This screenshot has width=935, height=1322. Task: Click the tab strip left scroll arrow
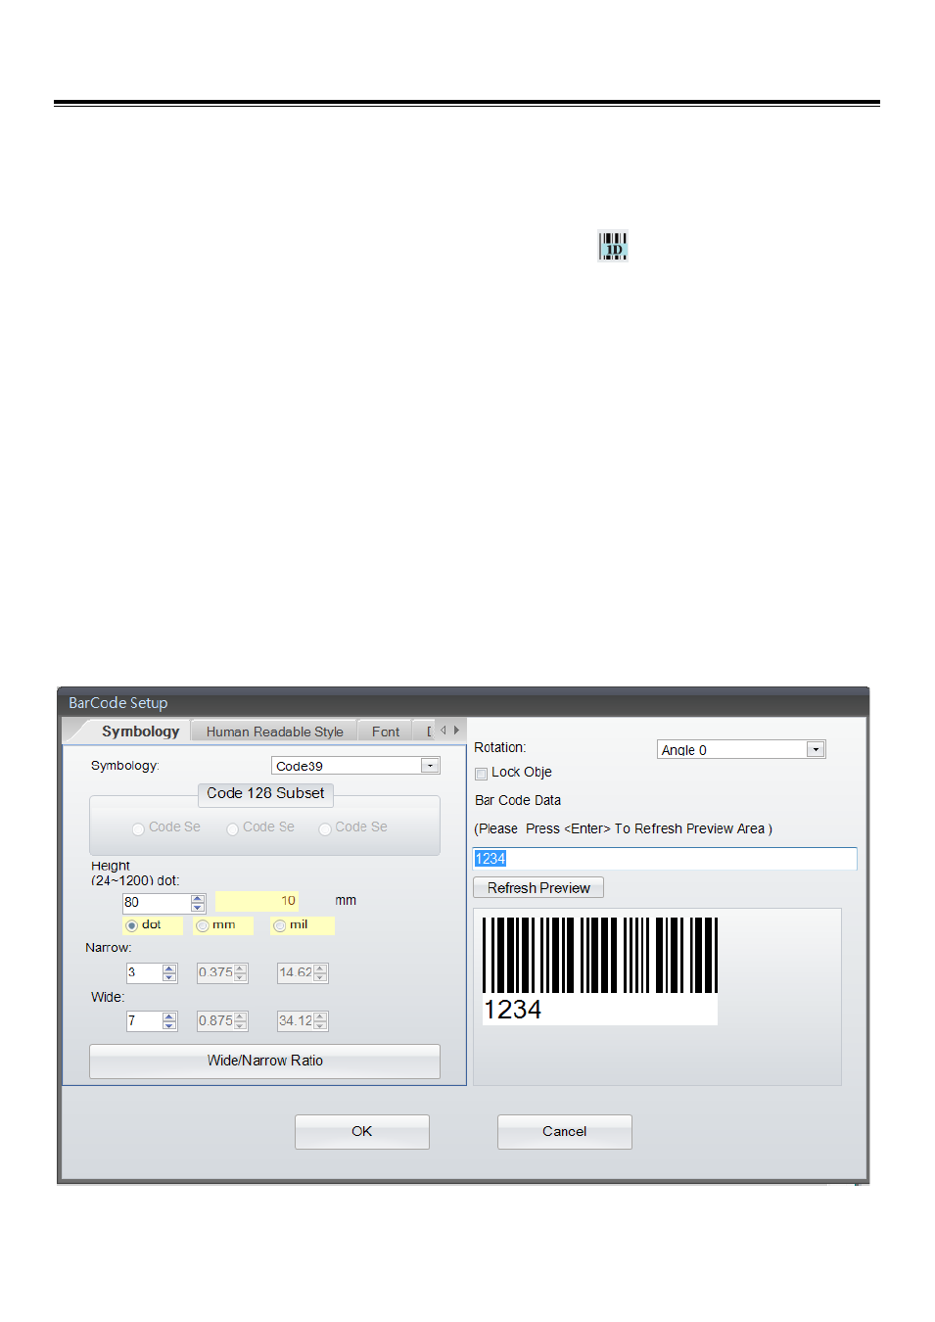click(x=443, y=731)
